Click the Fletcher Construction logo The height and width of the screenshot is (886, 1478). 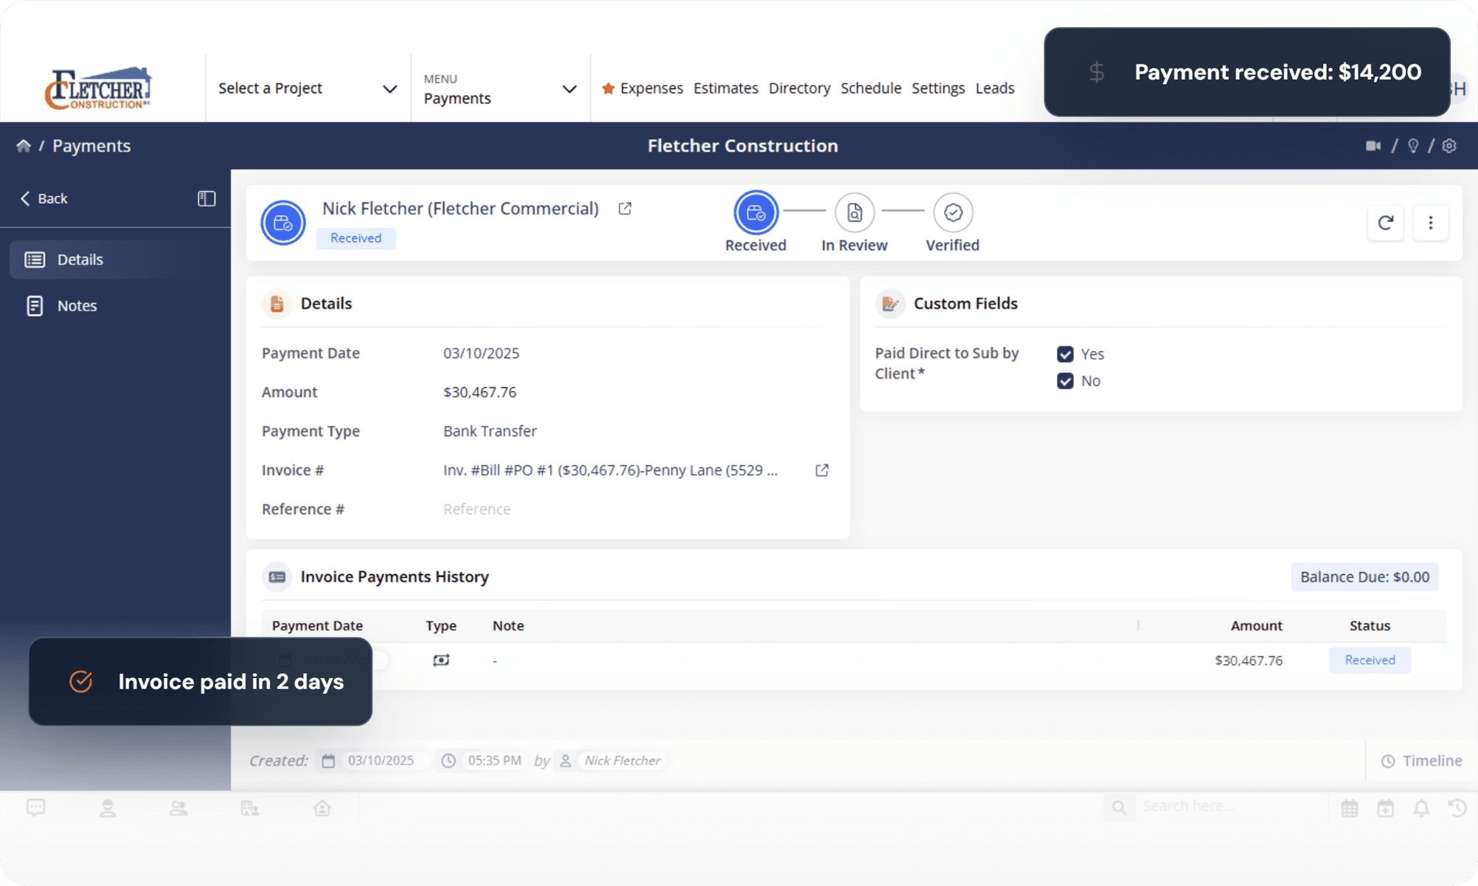tap(99, 88)
